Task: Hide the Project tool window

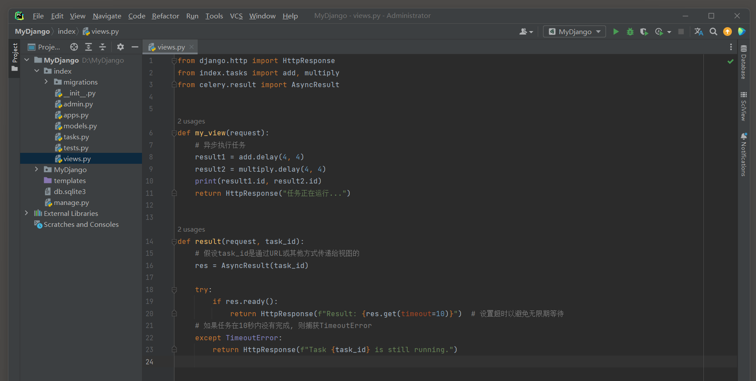Action: coord(135,47)
